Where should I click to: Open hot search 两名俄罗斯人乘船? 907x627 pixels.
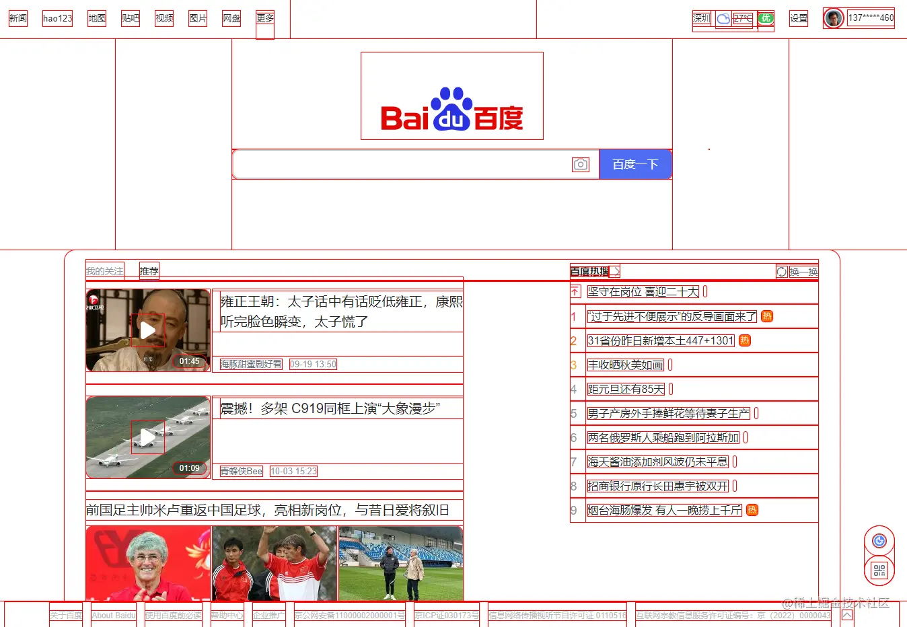pos(663,437)
